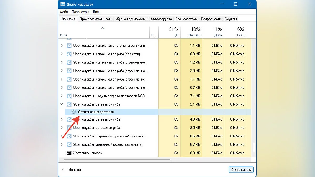Click the vertical scrollbar thumb
This screenshot has width=315, height=177.
(254, 147)
